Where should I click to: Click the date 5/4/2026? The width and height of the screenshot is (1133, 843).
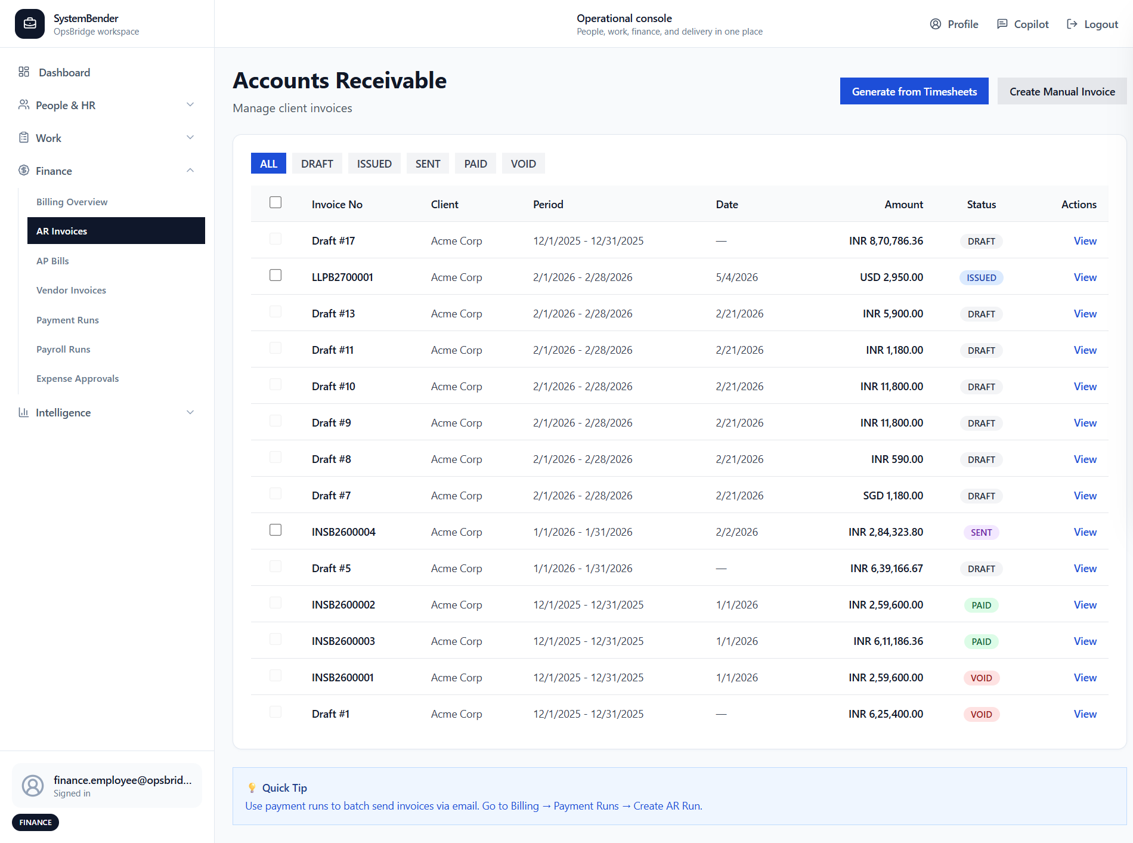tap(736, 277)
